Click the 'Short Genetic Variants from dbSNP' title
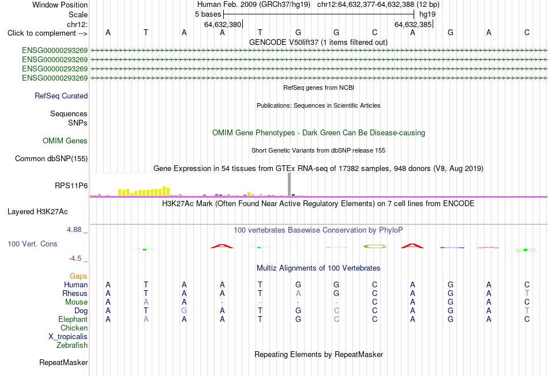The height and width of the screenshot is (376, 548). pos(318,151)
